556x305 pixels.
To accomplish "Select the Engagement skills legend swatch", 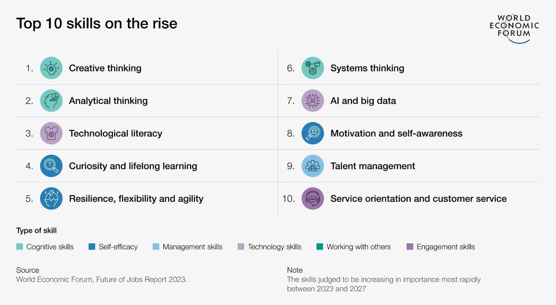I will (x=409, y=247).
